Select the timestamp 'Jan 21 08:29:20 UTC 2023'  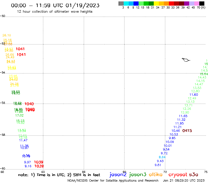tap(184, 180)
